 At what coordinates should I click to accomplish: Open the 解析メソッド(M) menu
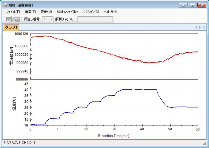(67, 12)
